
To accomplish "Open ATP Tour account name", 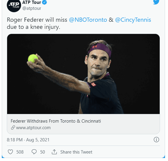I will [x=31, y=2].
